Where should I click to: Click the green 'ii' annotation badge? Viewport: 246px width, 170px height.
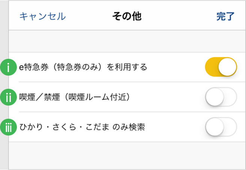(8, 97)
